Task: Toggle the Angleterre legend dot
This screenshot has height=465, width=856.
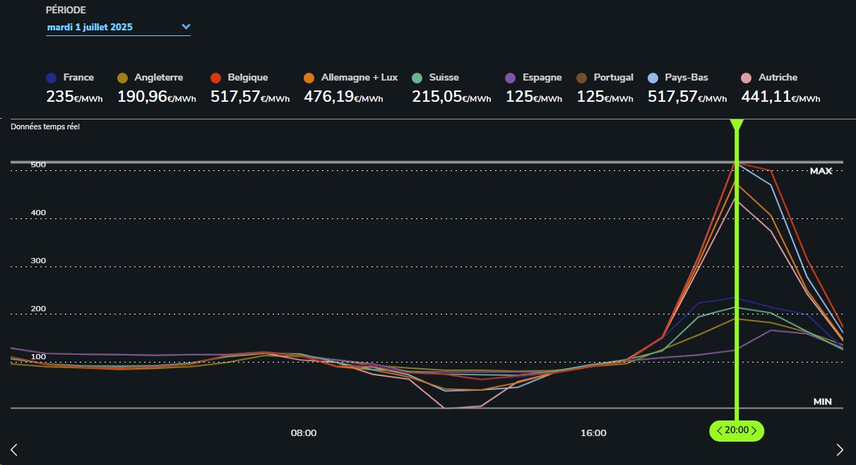Action: pos(123,78)
